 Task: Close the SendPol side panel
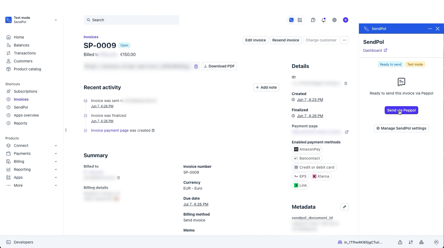click(x=438, y=29)
